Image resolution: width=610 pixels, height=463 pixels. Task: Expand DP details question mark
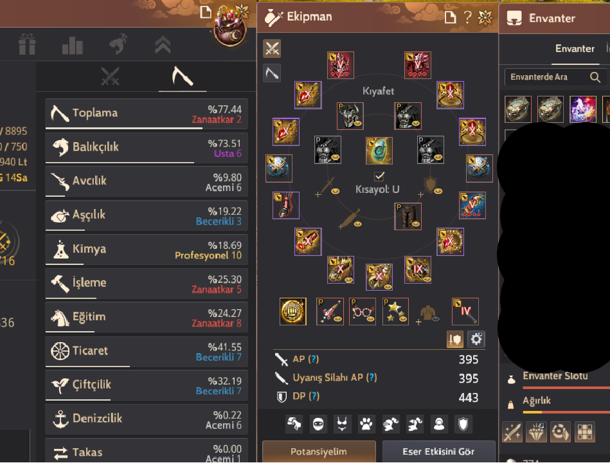point(314,396)
